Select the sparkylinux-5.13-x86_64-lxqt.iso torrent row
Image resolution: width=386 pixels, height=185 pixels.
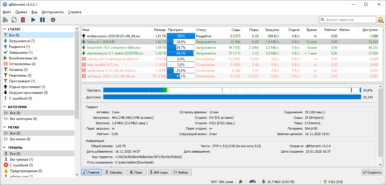point(230,71)
